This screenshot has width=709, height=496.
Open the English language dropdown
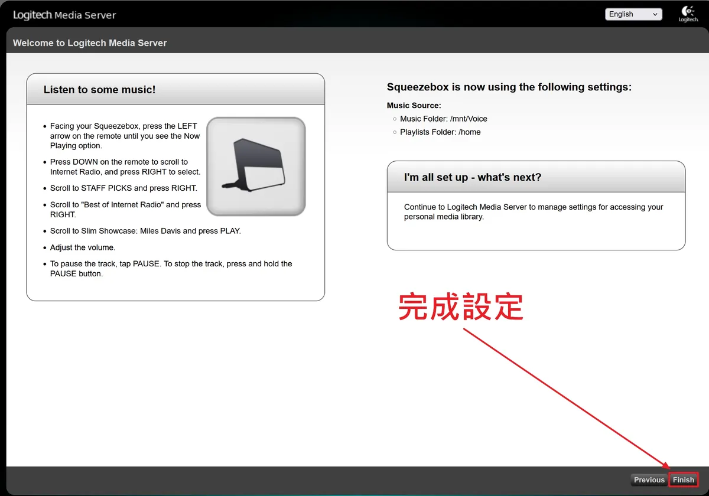pyautogui.click(x=633, y=14)
